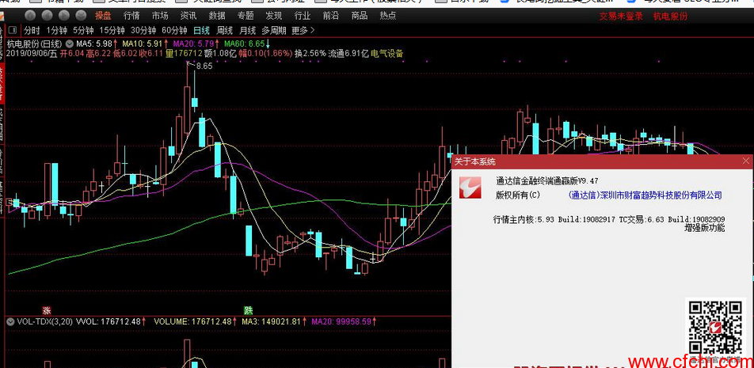
Task: Click 增强版功能 text in About dialog
Action: [x=704, y=228]
